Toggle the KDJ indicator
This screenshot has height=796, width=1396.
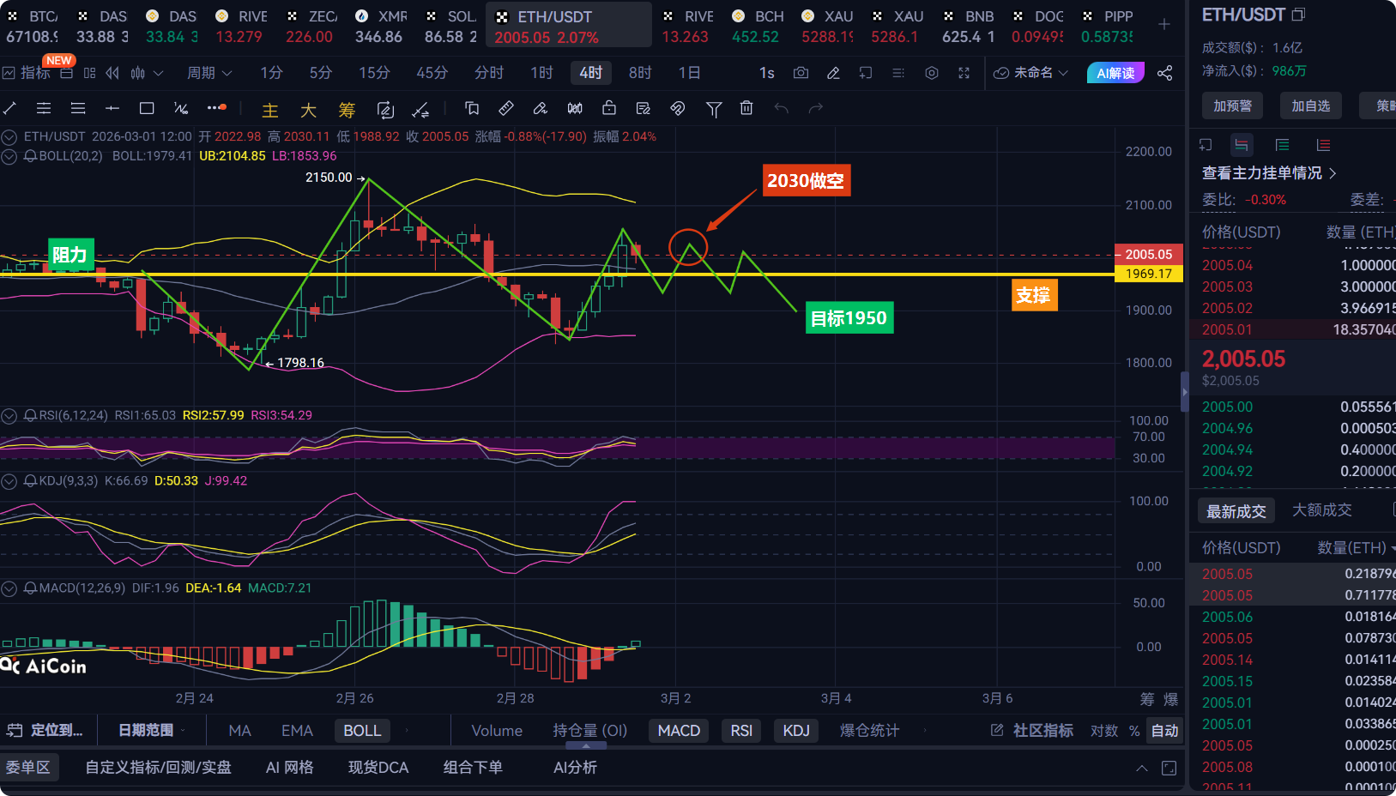(795, 731)
